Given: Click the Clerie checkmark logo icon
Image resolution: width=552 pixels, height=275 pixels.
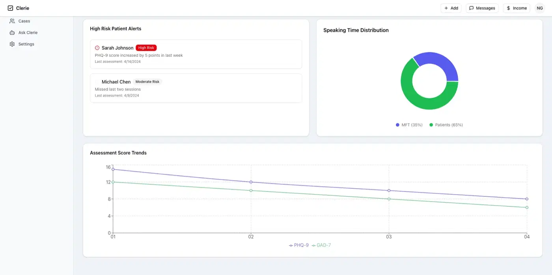Looking at the screenshot, I should pos(10,8).
